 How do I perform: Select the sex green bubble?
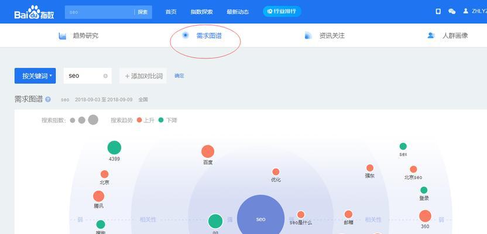403,146
